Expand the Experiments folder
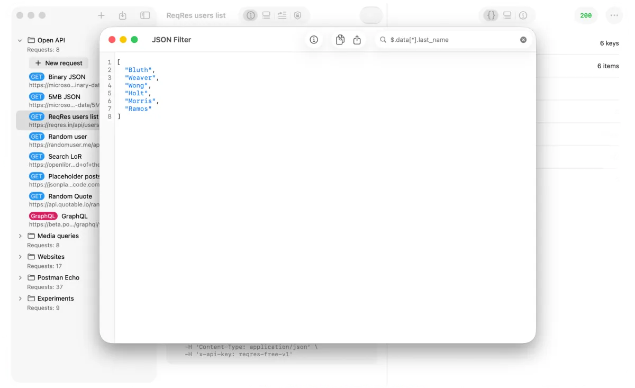Screen dimensions: 635x388 pos(20,298)
